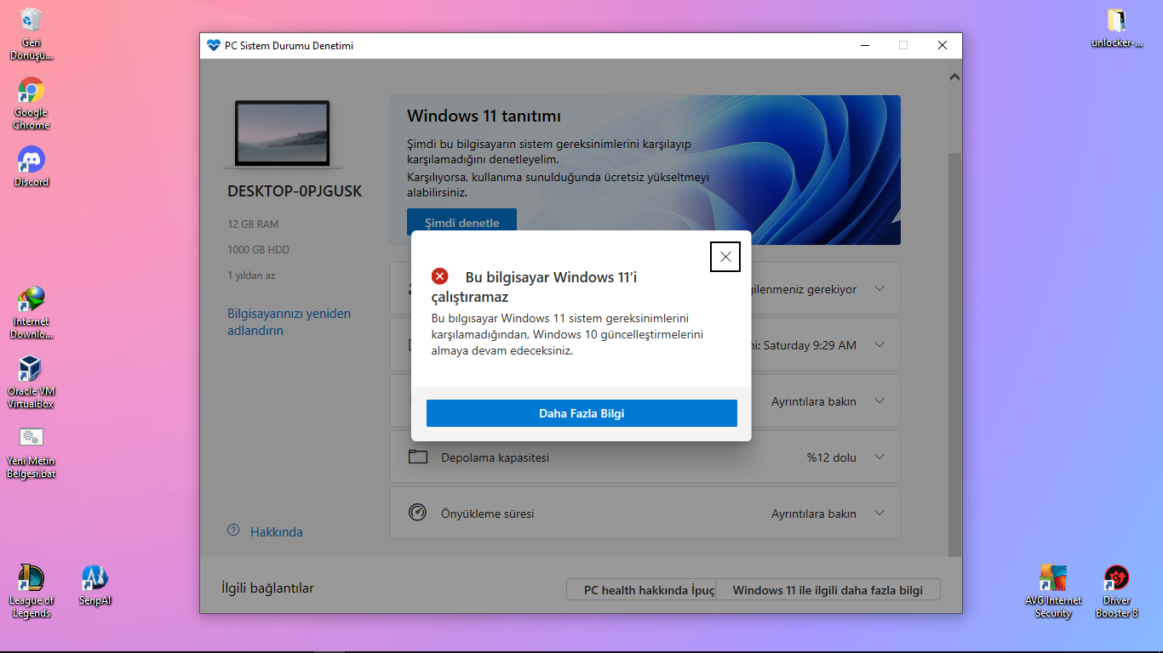Viewport: 1163px width, 653px height.
Task: Click the 'Windows 11 tanıtımı' heading
Action: pyautogui.click(x=484, y=116)
